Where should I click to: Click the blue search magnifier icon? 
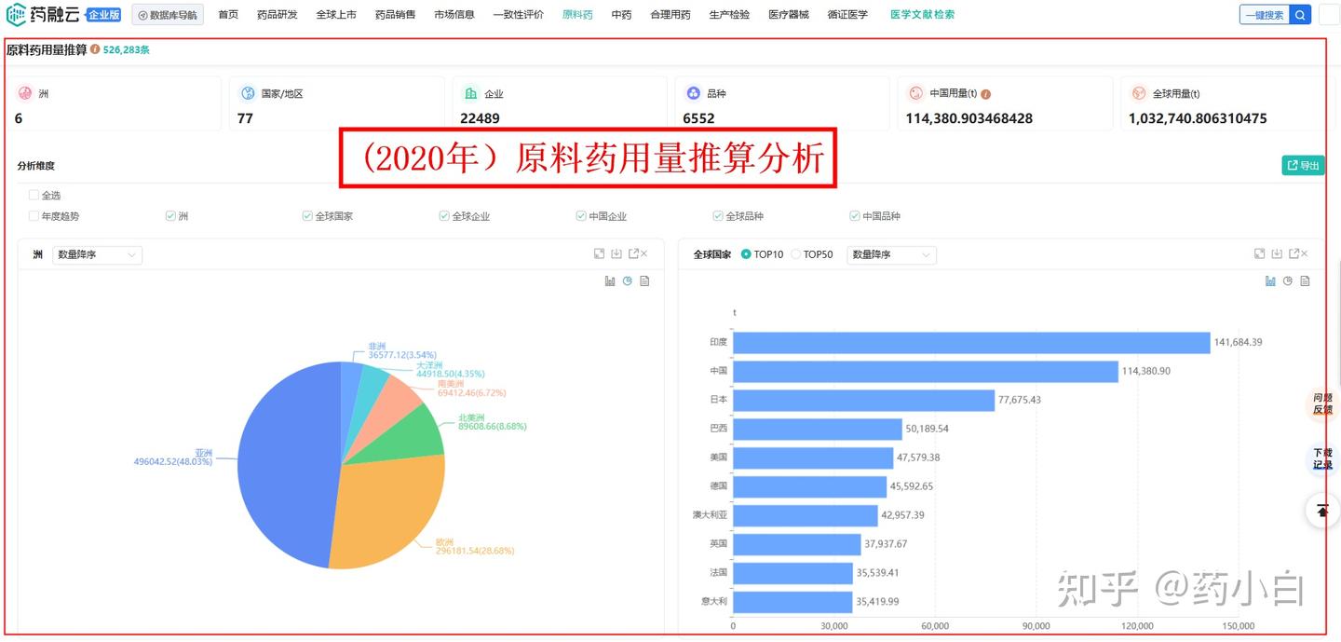coord(1301,15)
